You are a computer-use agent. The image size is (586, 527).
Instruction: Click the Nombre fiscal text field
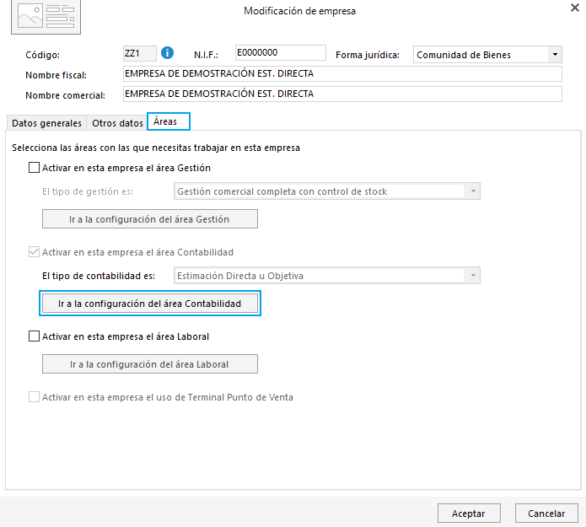pyautogui.click(x=342, y=73)
